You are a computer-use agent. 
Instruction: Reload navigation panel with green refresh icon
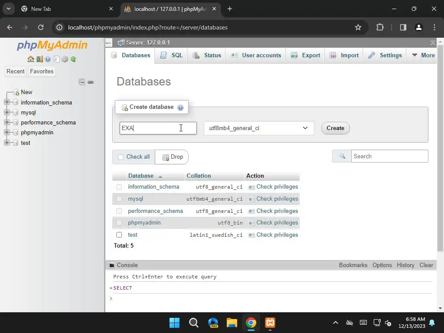tap(73, 59)
